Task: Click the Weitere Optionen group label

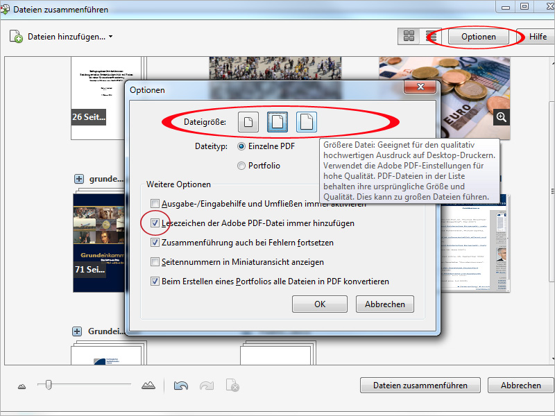Action: coord(178,184)
